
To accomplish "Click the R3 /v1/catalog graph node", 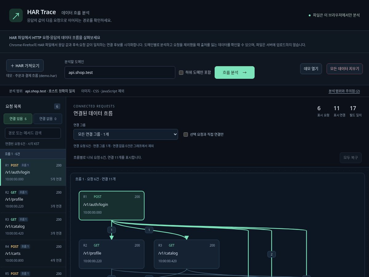I will 187,254.
